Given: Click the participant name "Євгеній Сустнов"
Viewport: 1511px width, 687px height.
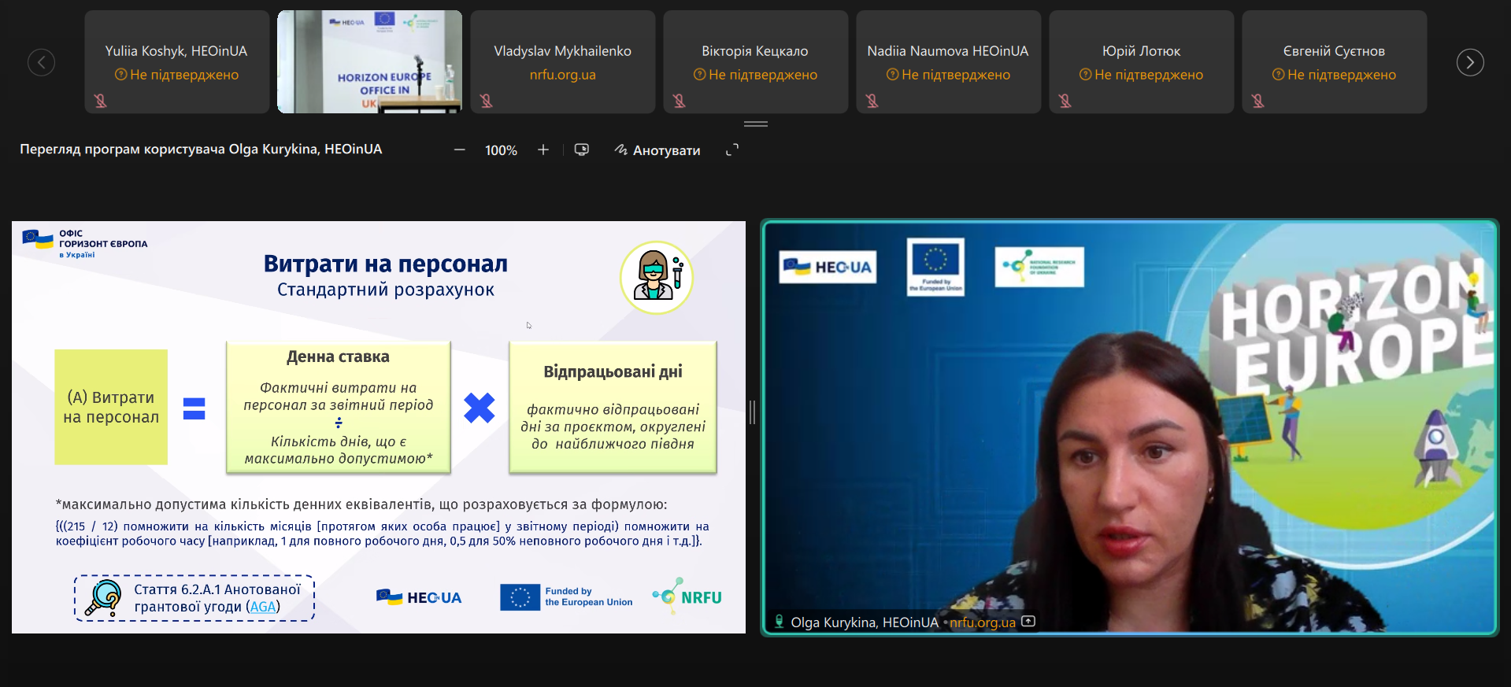Looking at the screenshot, I should coord(1334,51).
